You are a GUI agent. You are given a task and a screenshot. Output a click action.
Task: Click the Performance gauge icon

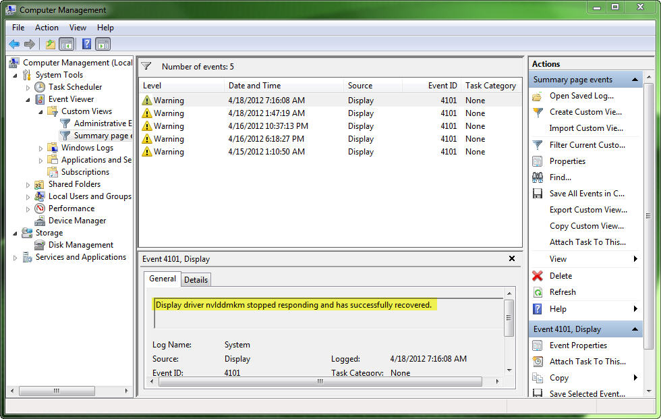tap(40, 208)
